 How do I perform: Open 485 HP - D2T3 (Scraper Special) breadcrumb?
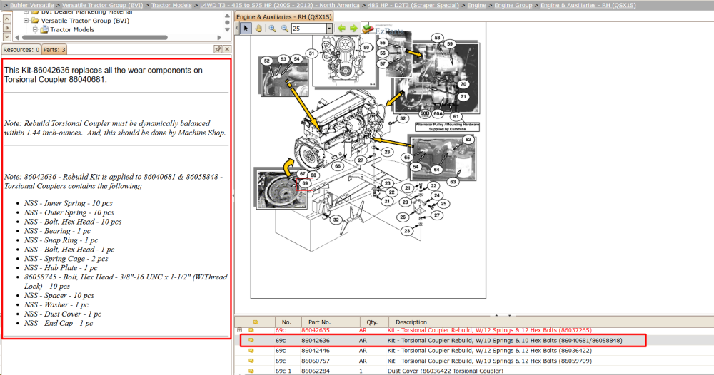click(413, 5)
